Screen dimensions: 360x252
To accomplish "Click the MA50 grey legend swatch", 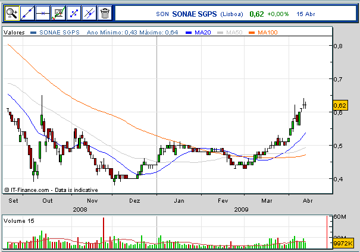I will click(220, 33).
